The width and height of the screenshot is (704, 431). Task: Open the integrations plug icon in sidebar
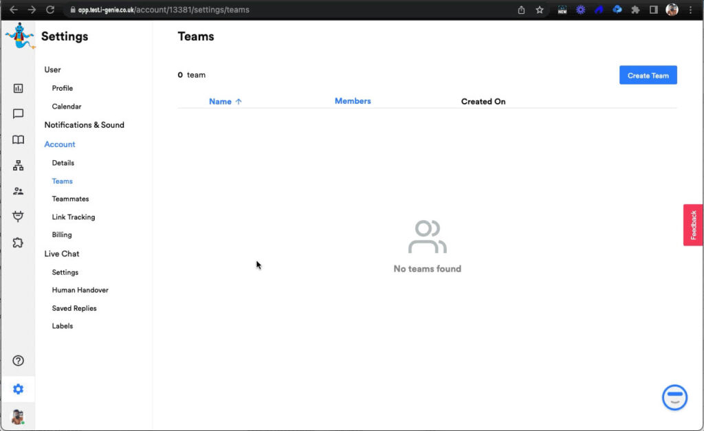[x=18, y=217]
